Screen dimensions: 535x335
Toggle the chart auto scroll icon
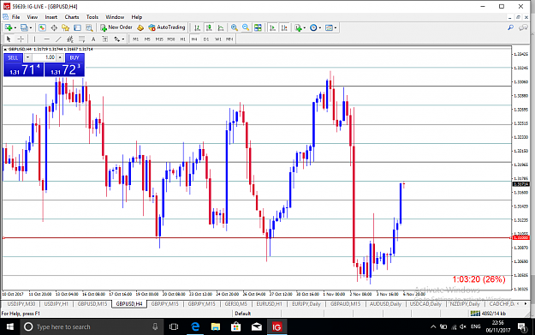pos(272,27)
